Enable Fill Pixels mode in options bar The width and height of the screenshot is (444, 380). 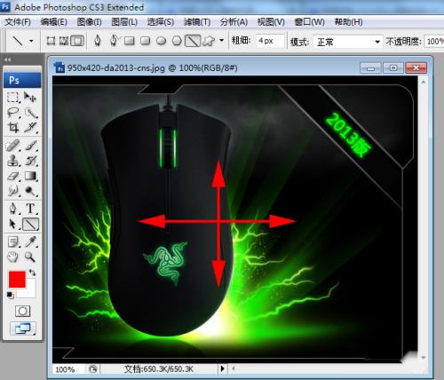point(77,41)
